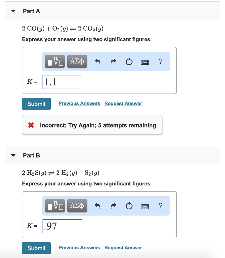Screen dimensions: 225x258
Task: Click the undo arrow in Part A toolbar
Action: pos(97,61)
